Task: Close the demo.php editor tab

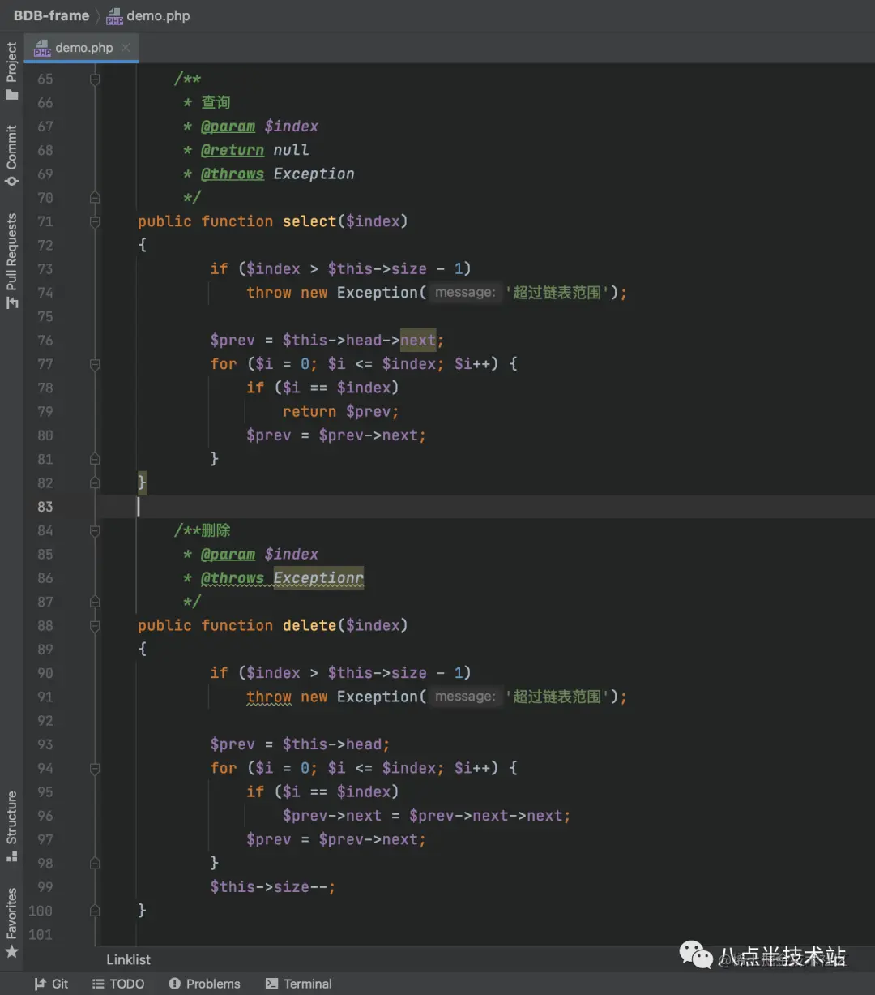Action: coord(126,48)
